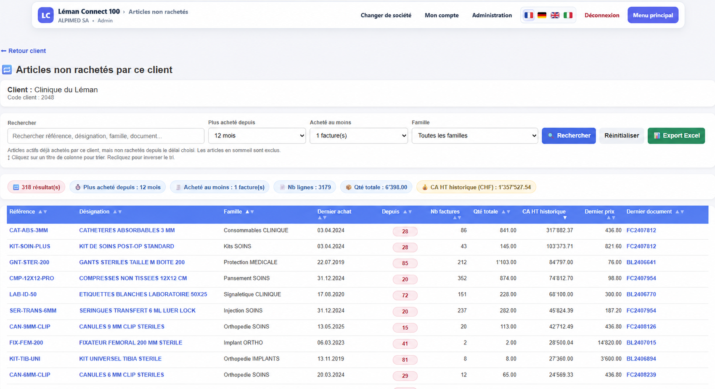Click Implant ORTHO family cell
Screen dimensions: 715x389
click(x=243, y=343)
